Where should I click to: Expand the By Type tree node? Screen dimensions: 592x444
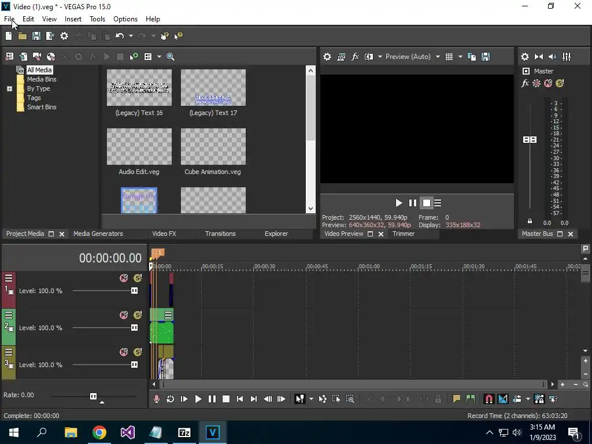click(x=9, y=88)
